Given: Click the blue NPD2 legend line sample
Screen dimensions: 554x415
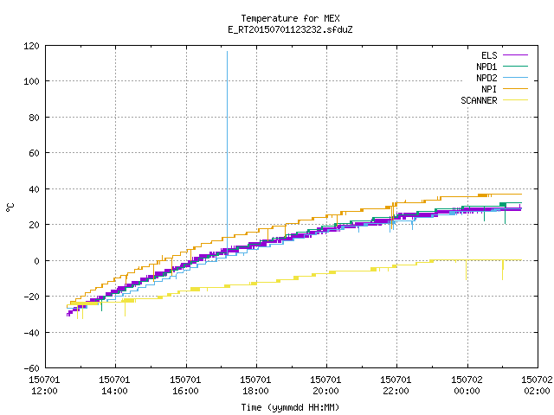Looking at the screenshot, I should coord(515,78).
